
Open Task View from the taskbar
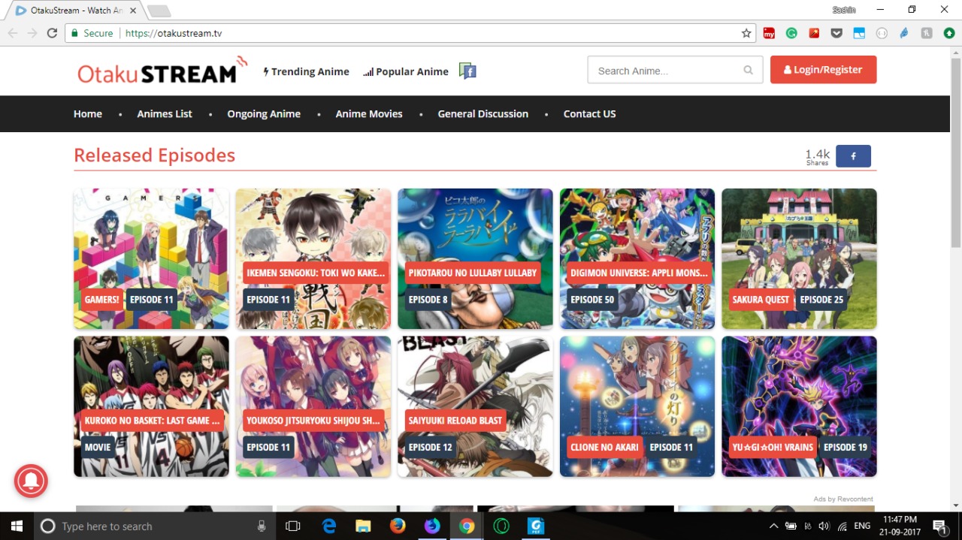point(293,526)
